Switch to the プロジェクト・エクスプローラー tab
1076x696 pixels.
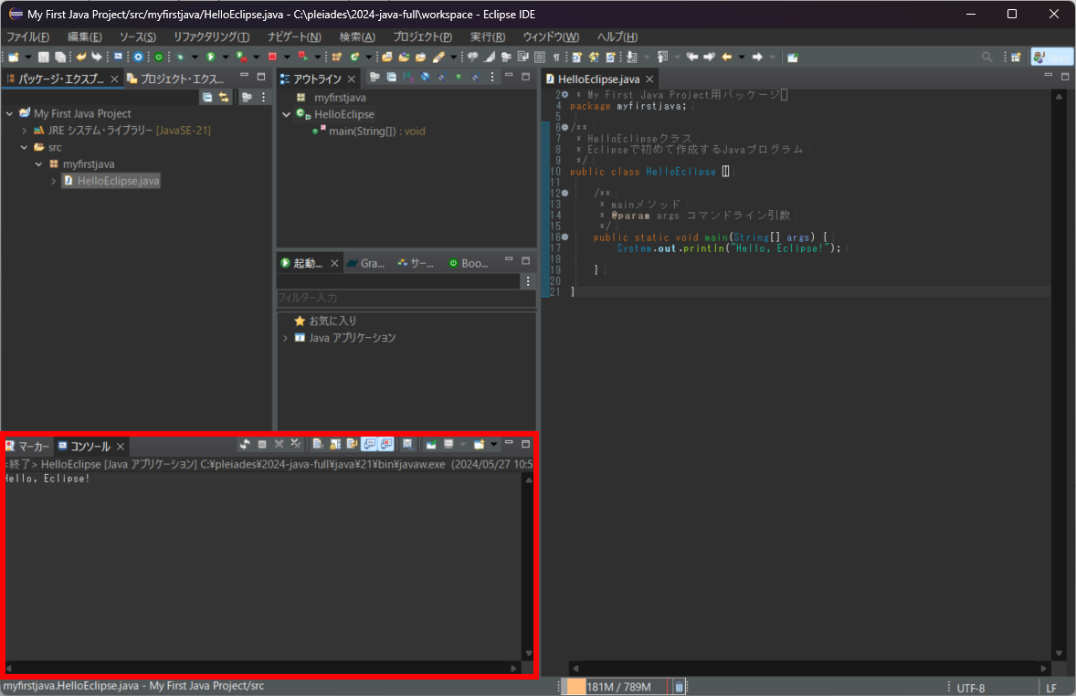175,79
